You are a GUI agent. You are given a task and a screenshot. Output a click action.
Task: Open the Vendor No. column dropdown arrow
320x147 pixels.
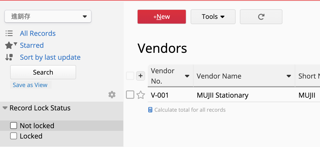point(187,76)
